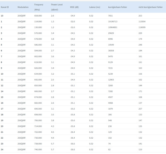Select frequency cell '650.000'
Viewport: 166px width, 154px height.
click(x=38, y=86)
